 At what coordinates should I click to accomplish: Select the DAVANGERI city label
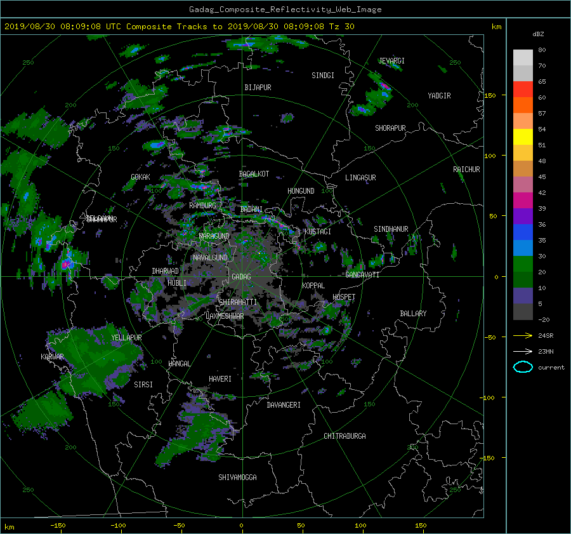[284, 405]
